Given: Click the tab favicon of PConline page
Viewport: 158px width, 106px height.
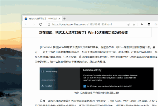Looking at the screenshot, I should point(26,19).
